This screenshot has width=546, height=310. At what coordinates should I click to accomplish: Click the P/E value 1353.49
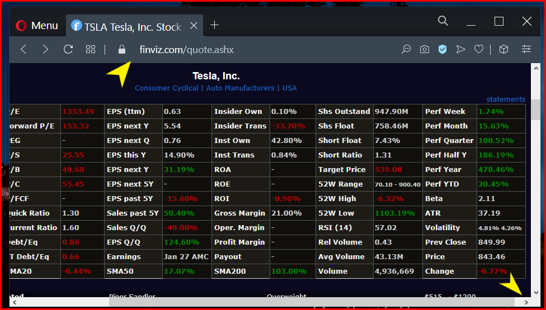click(78, 112)
